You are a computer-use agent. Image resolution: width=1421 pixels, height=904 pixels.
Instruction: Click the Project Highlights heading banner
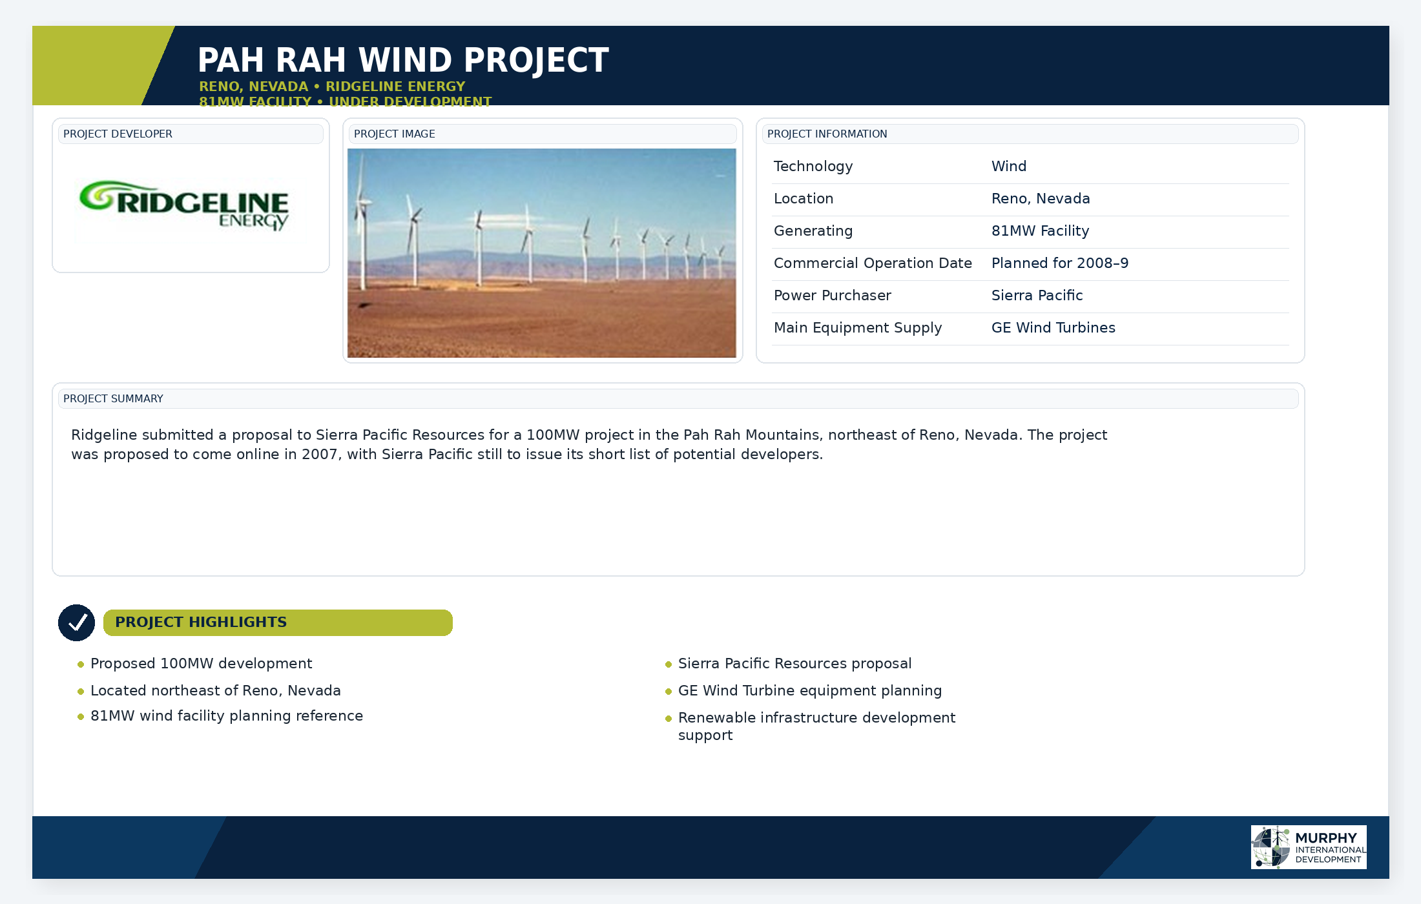(278, 622)
